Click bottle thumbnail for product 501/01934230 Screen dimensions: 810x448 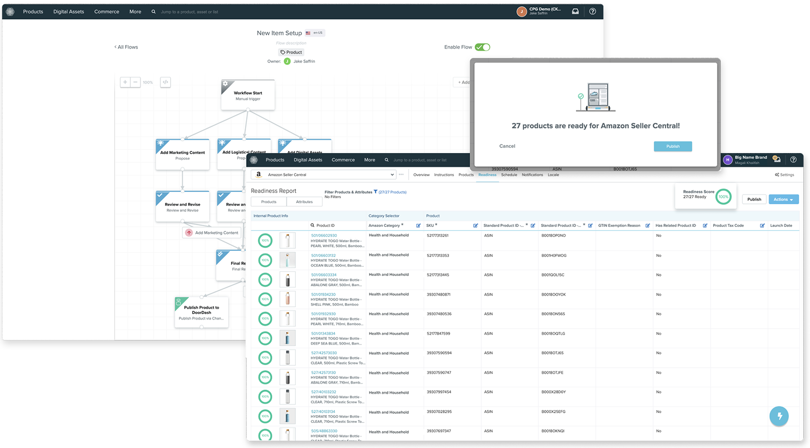pyautogui.click(x=288, y=299)
